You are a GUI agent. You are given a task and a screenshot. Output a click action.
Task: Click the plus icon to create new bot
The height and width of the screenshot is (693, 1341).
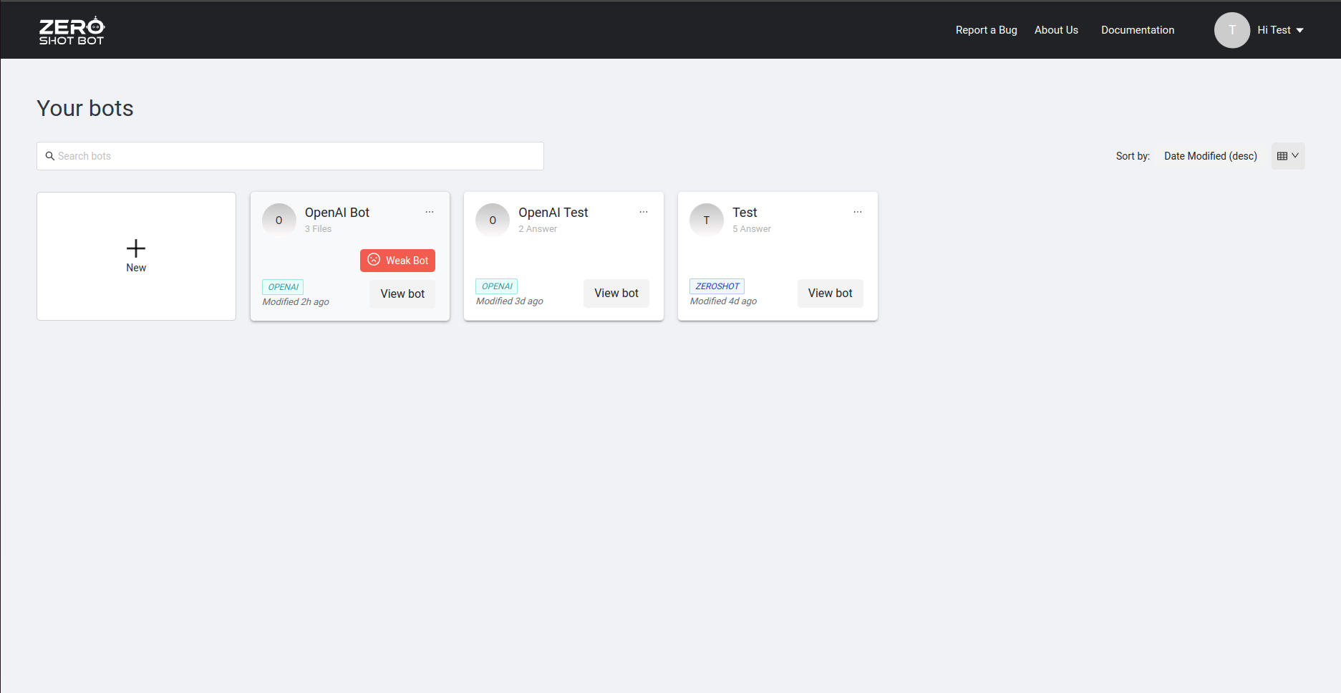pyautogui.click(x=136, y=248)
